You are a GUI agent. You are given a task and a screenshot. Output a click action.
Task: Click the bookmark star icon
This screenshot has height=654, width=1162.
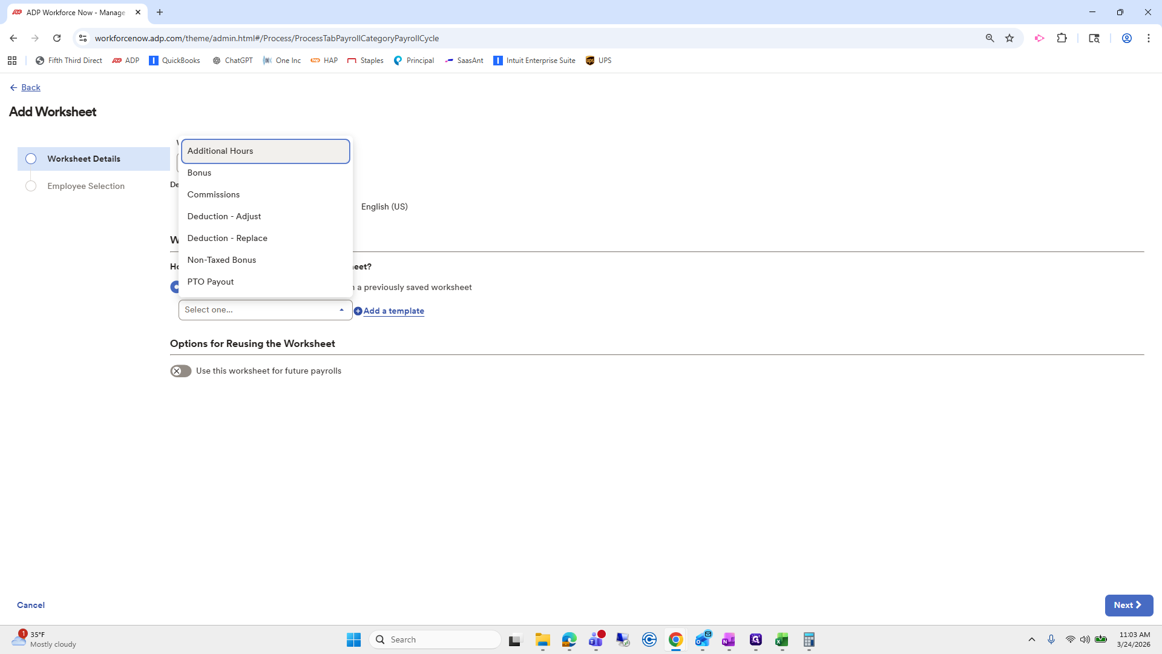click(x=1009, y=38)
